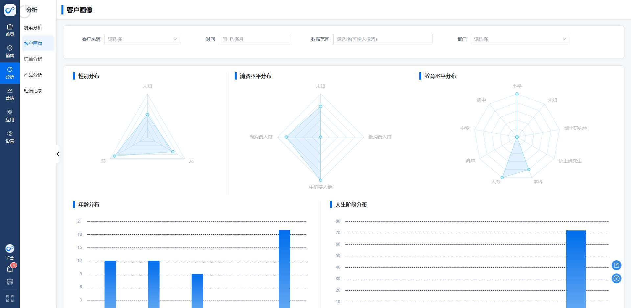Focus the 数据范围 search input field
The height and width of the screenshot is (308, 631).
(383, 39)
